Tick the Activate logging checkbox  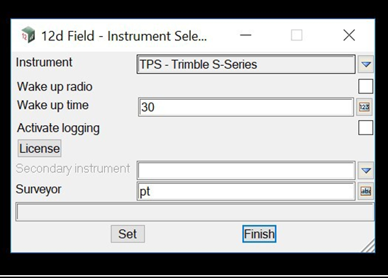click(365, 127)
